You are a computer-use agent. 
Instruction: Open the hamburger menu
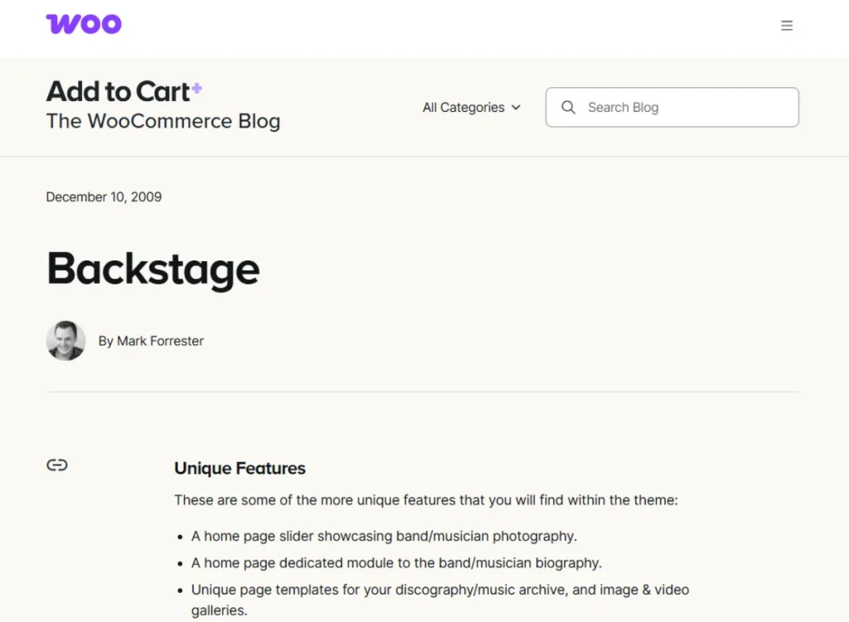click(x=787, y=26)
